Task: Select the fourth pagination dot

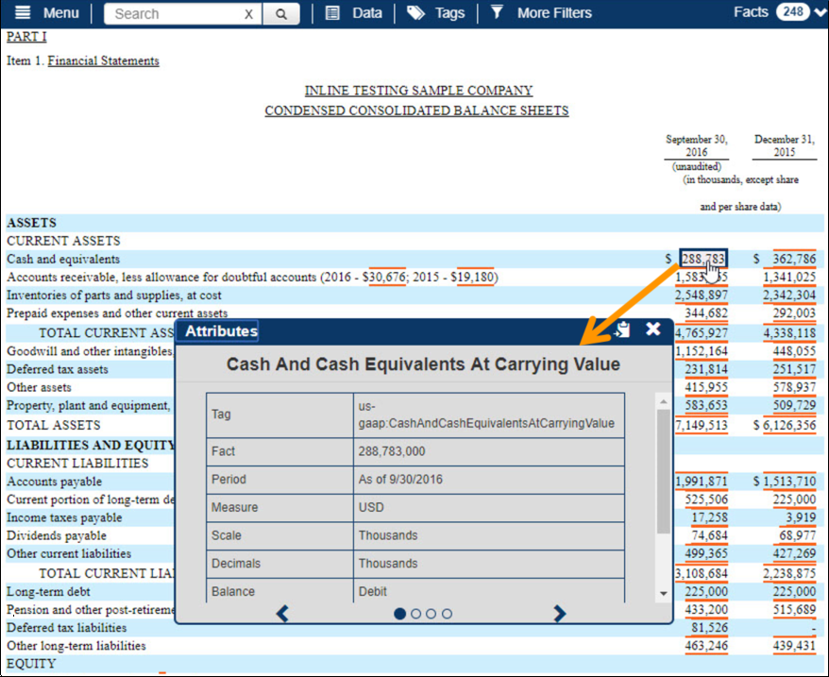Action: 446,614
